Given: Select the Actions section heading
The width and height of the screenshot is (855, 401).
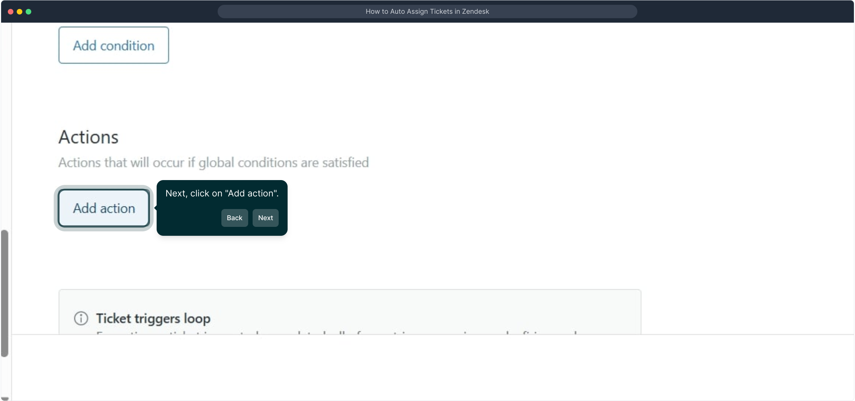Looking at the screenshot, I should click(89, 137).
